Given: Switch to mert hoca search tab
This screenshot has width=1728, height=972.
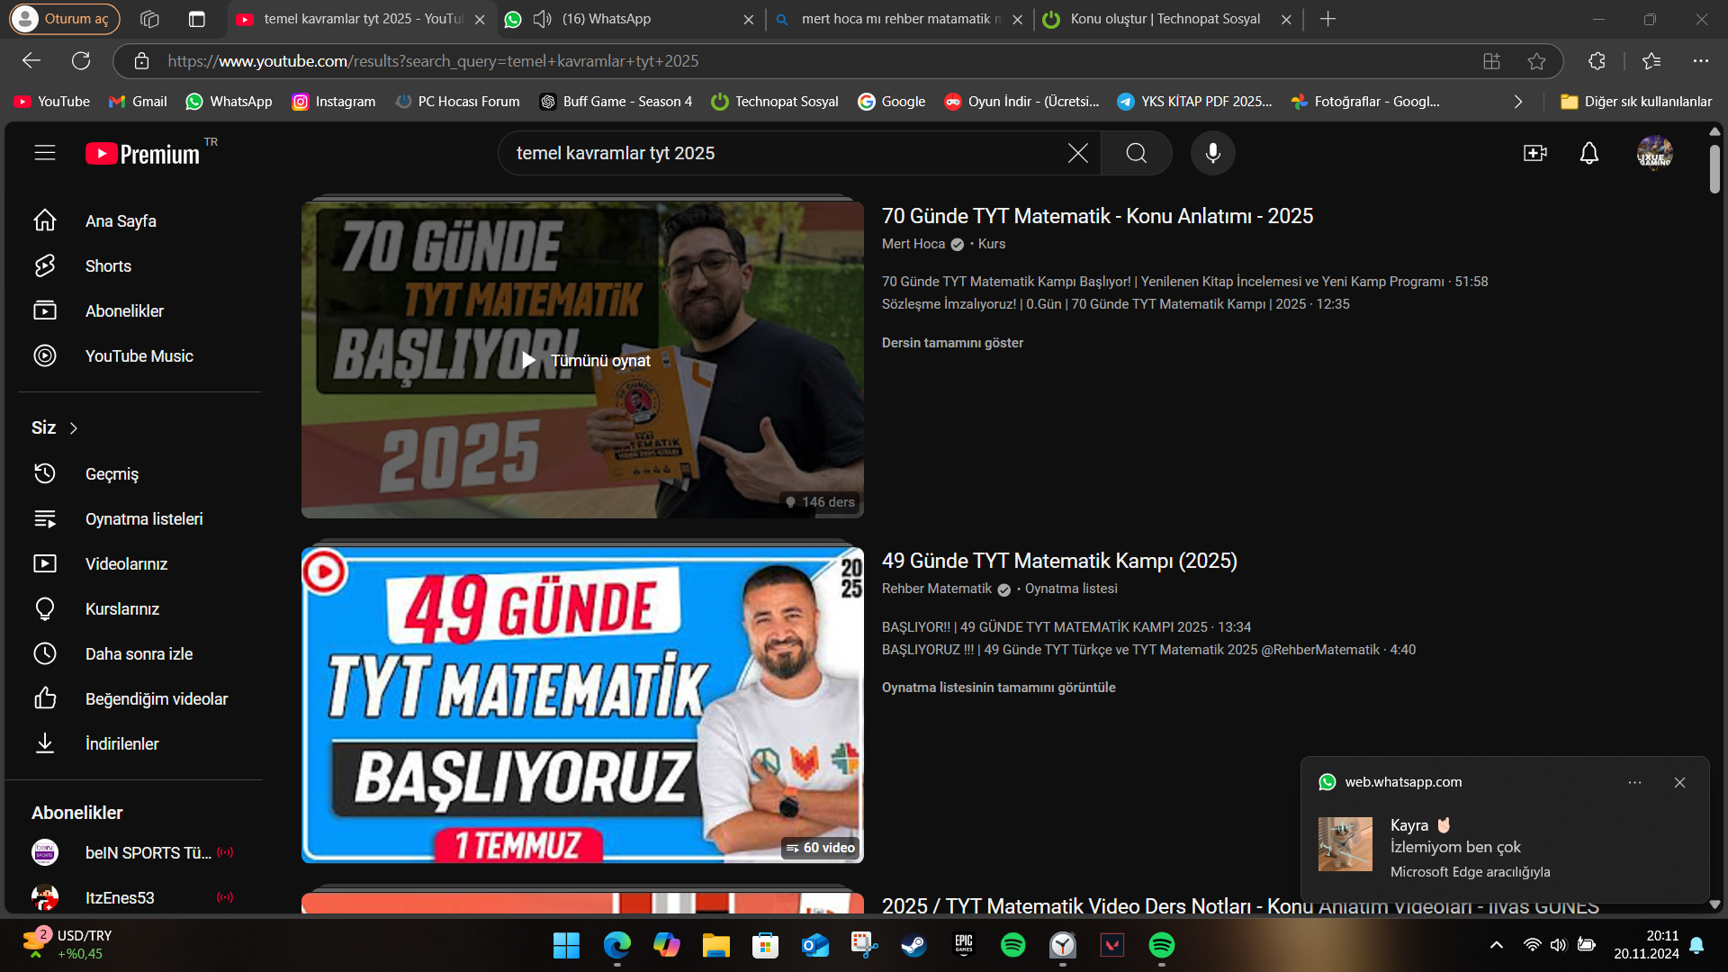Looking at the screenshot, I should click(900, 19).
